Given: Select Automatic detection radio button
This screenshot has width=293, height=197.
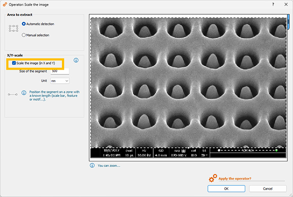Looking at the screenshot, I should pyautogui.click(x=24, y=24).
